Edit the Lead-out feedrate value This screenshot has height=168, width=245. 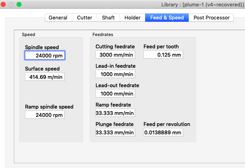115,94
